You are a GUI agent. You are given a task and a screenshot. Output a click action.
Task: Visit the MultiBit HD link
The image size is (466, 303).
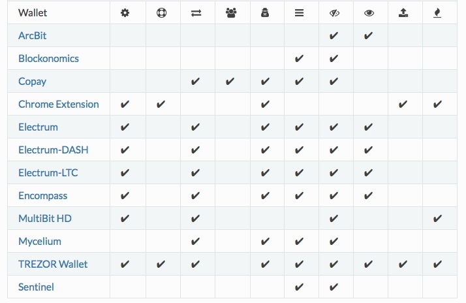pyautogui.click(x=45, y=219)
